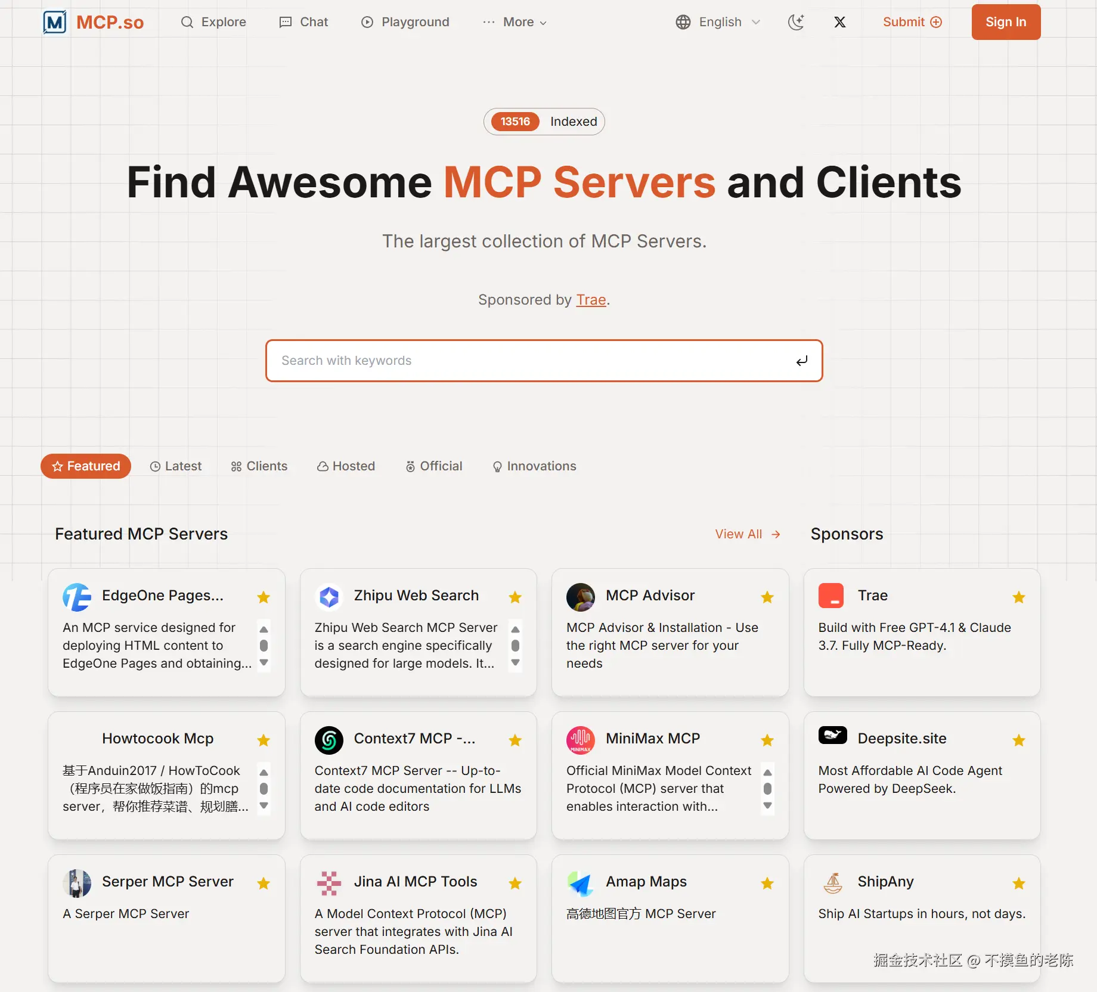
Task: Click the star on MCP Advisor card
Action: (767, 597)
